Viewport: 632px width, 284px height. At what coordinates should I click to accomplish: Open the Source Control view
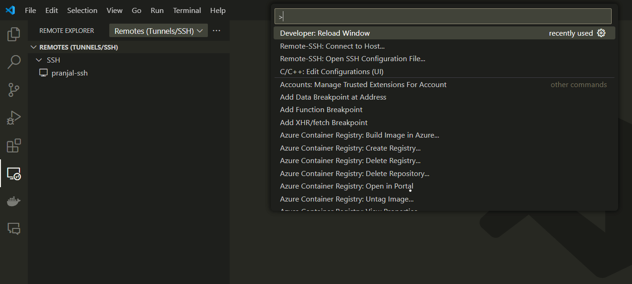14,90
